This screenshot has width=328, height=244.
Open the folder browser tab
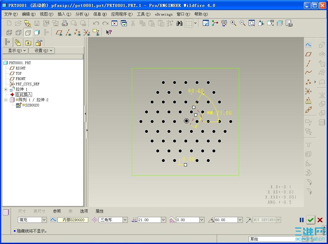tap(18, 43)
